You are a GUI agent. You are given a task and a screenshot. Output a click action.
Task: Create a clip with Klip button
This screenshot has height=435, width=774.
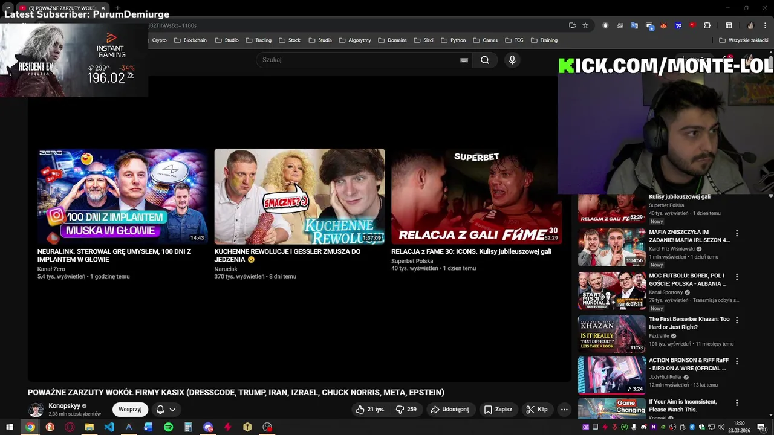click(x=536, y=409)
